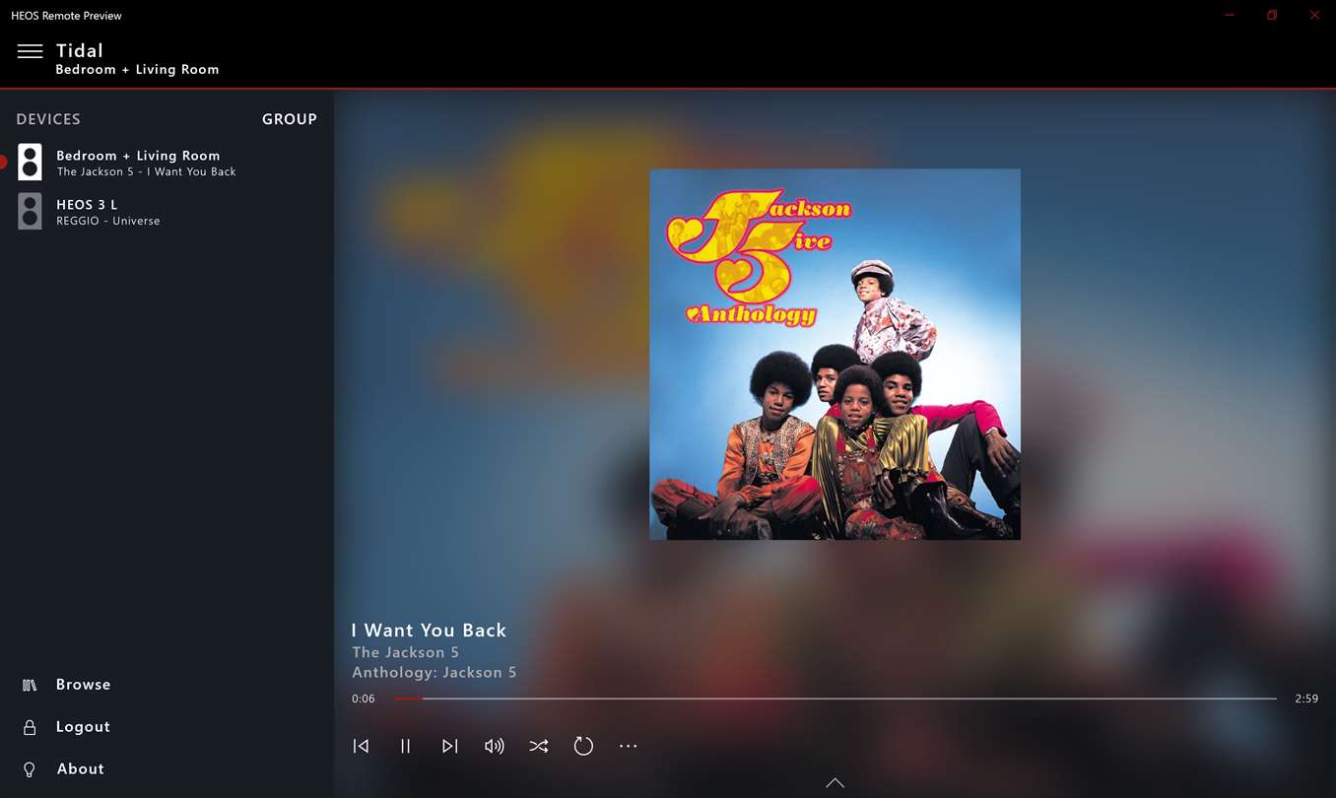Click the Jackson 5 Anthology album art
The width and height of the screenshot is (1336, 798).
point(835,355)
